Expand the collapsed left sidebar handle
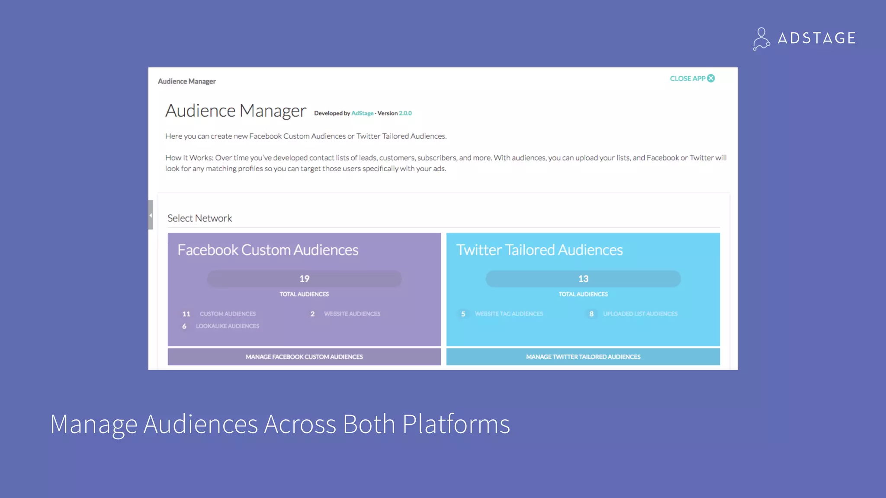The image size is (886, 498). pos(151,215)
